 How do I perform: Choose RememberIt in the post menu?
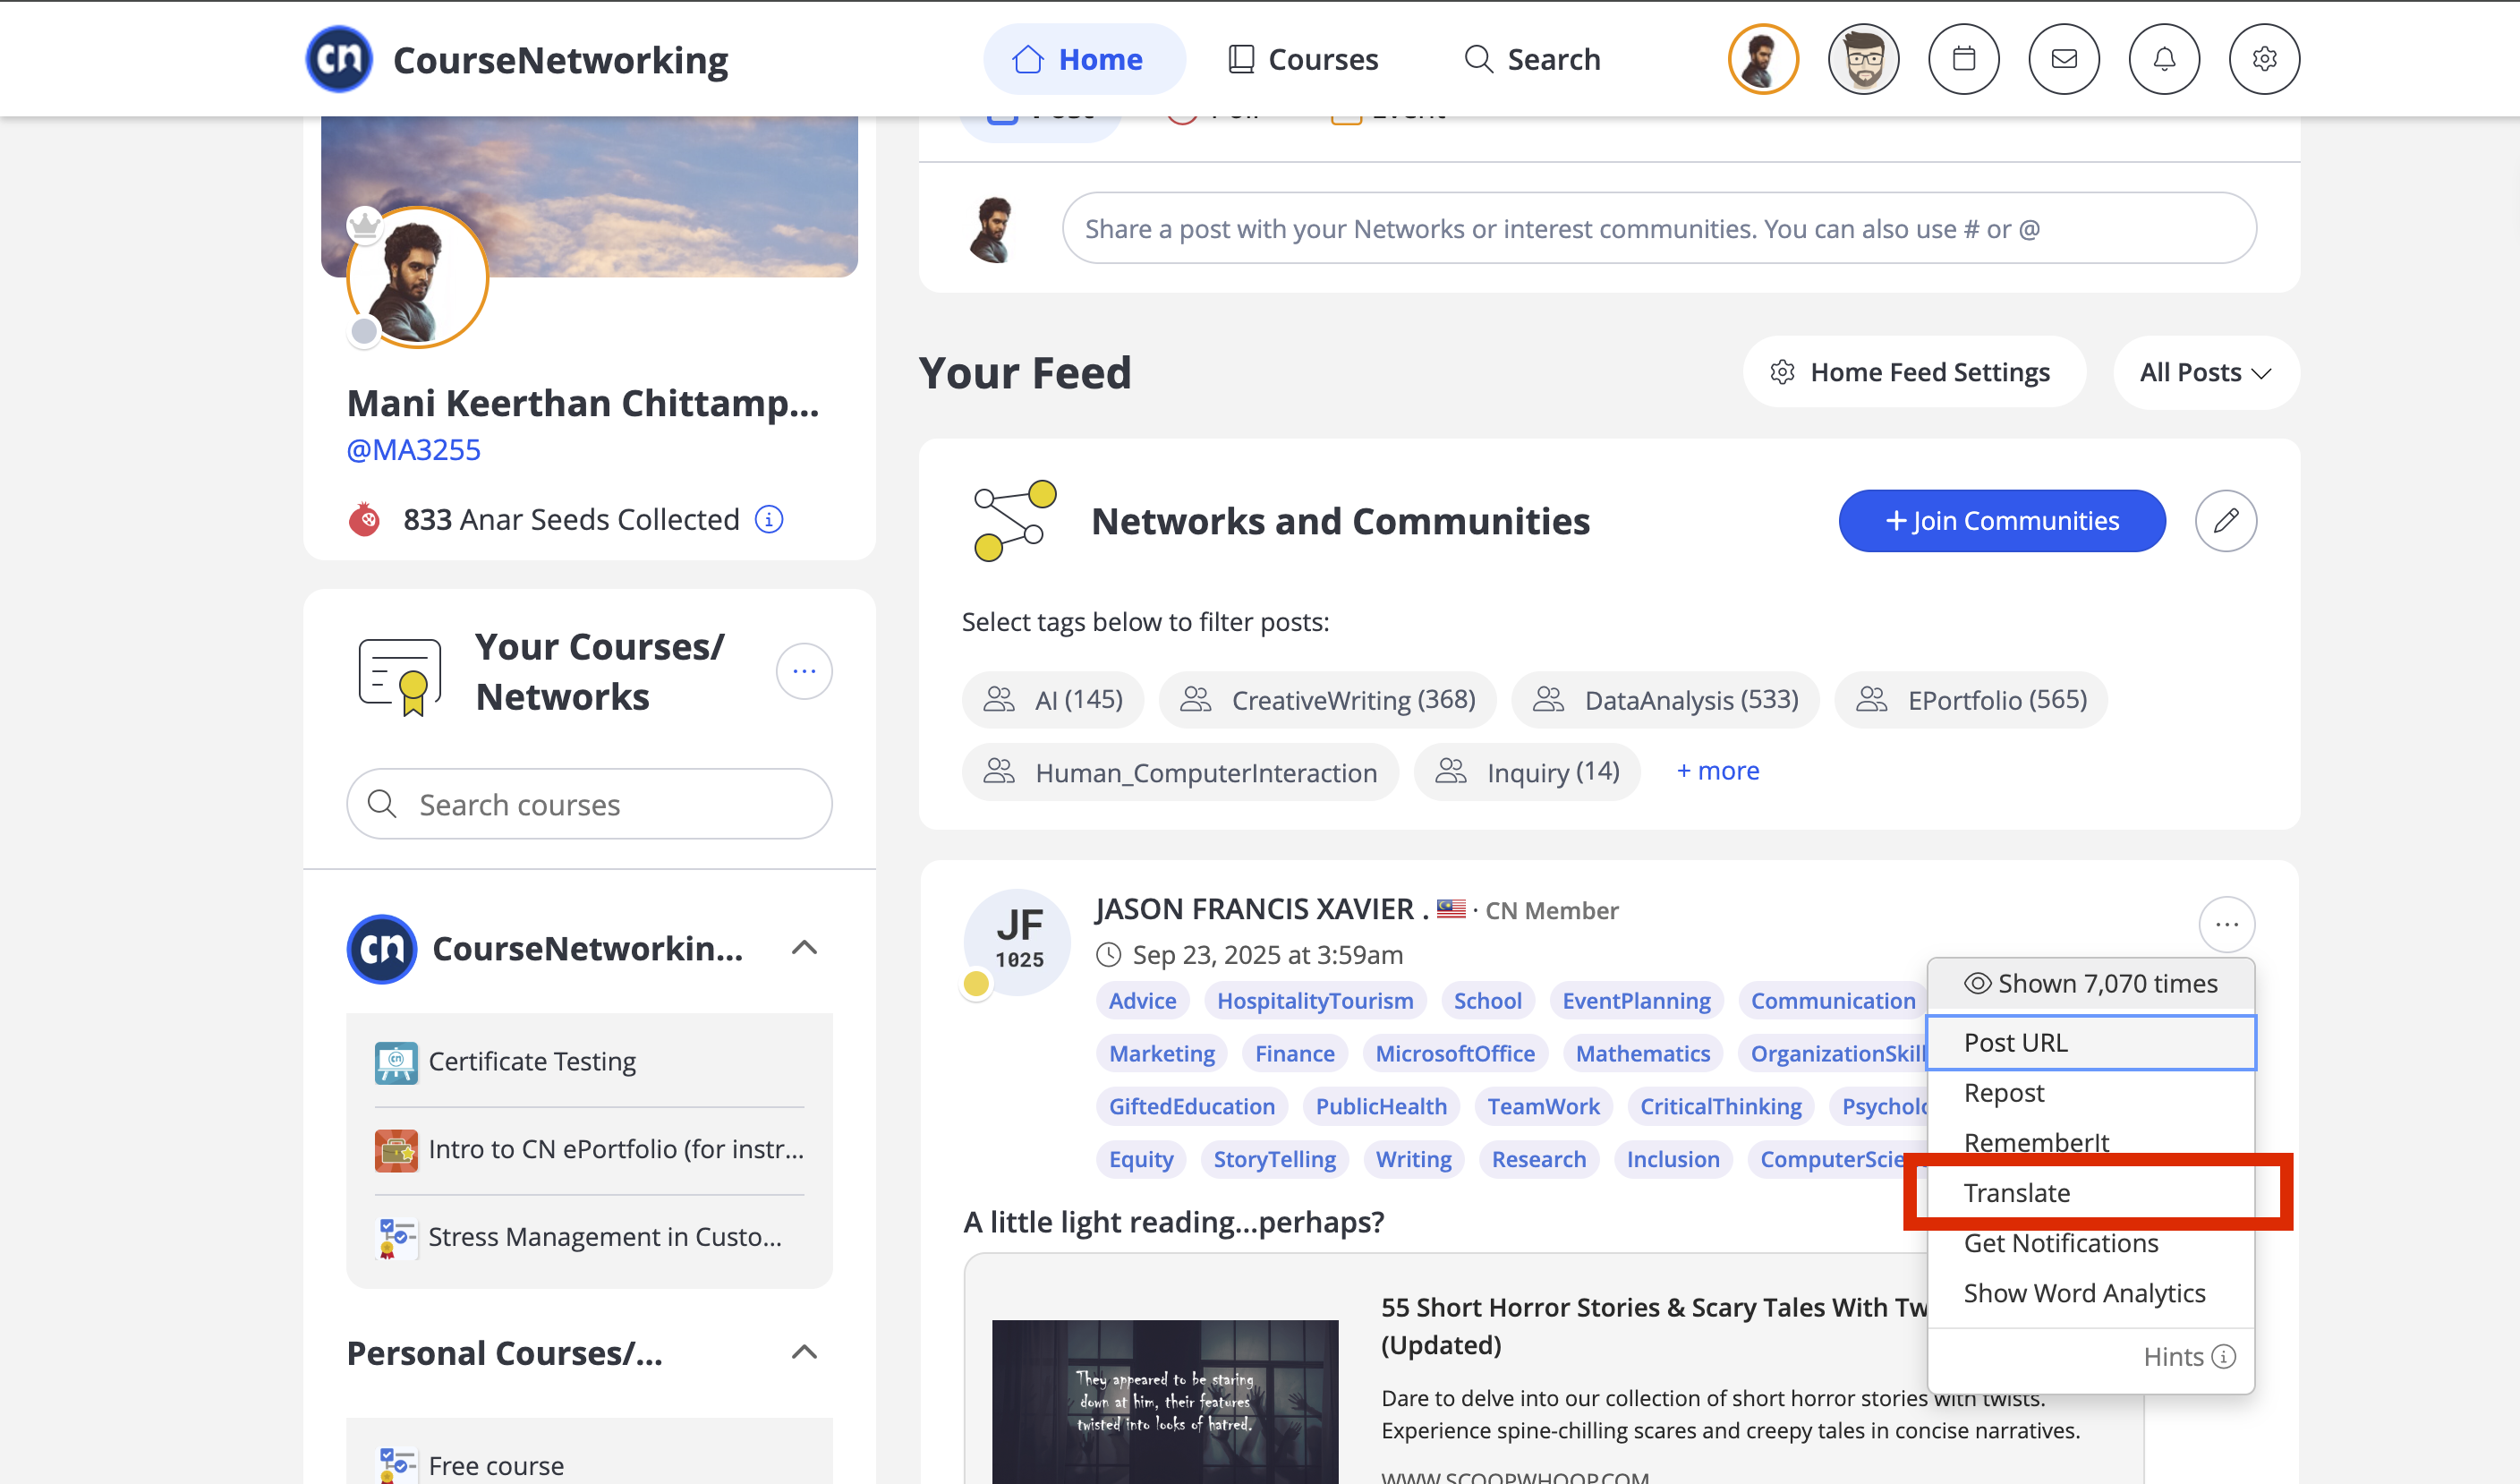coord(2090,1142)
